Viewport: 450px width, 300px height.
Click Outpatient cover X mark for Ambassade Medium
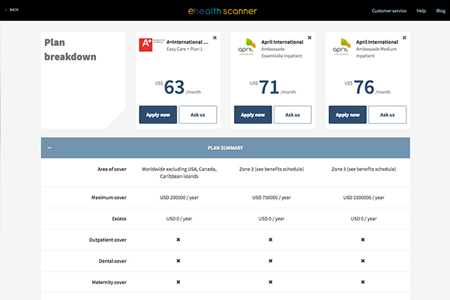coord(363,240)
